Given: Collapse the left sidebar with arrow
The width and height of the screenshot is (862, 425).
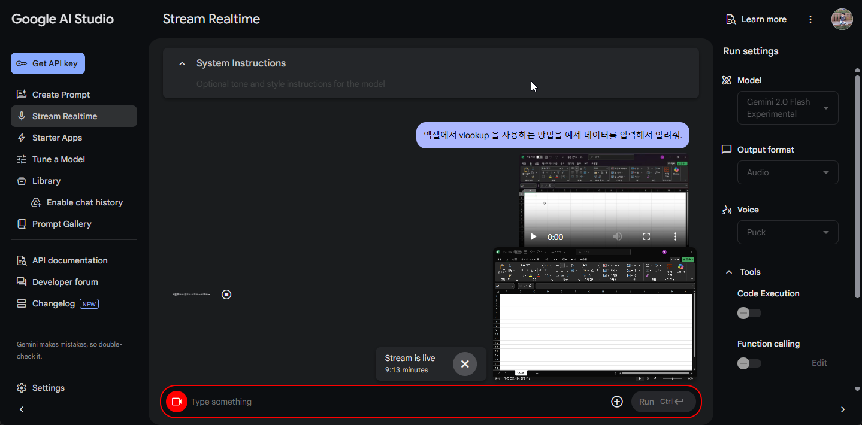Looking at the screenshot, I should coord(22,409).
